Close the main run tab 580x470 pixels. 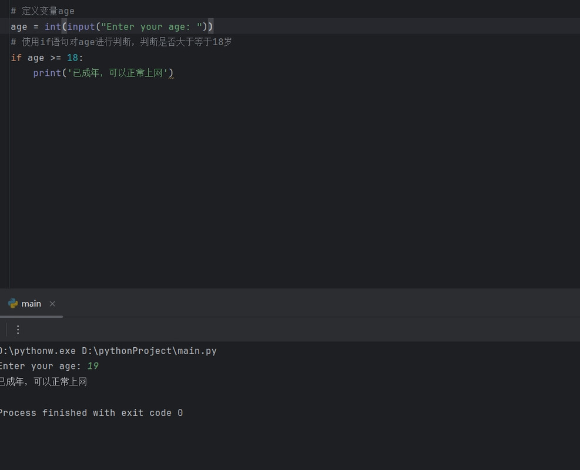[52, 304]
